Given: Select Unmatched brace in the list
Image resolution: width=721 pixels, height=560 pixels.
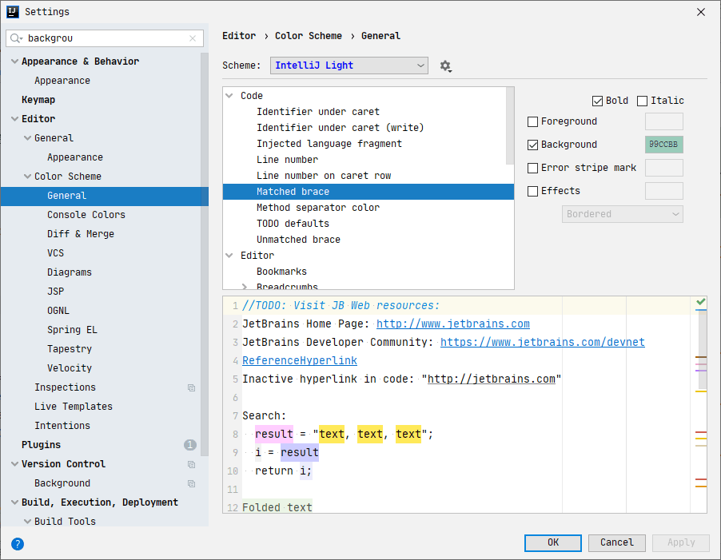Looking at the screenshot, I should (298, 240).
